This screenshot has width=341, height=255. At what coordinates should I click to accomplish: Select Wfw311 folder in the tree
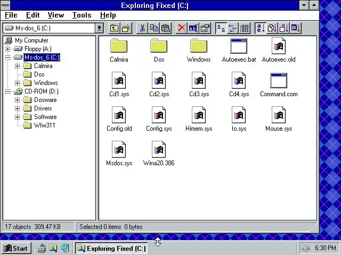click(44, 125)
